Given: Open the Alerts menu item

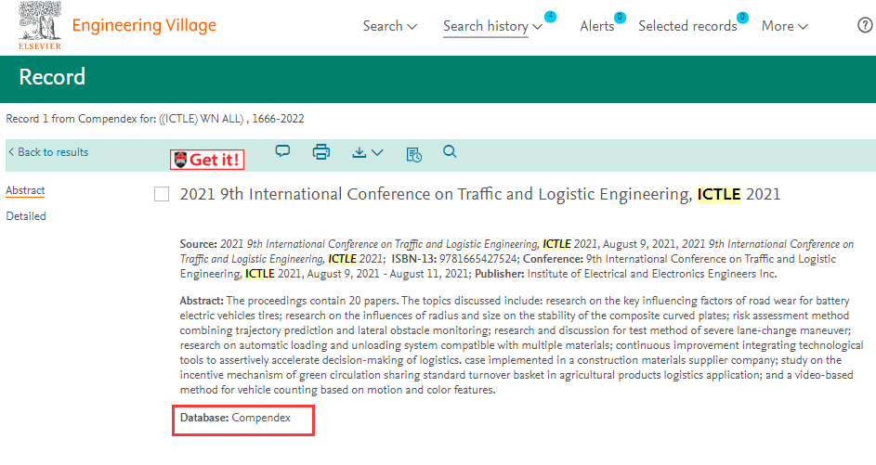Looking at the screenshot, I should (x=596, y=26).
